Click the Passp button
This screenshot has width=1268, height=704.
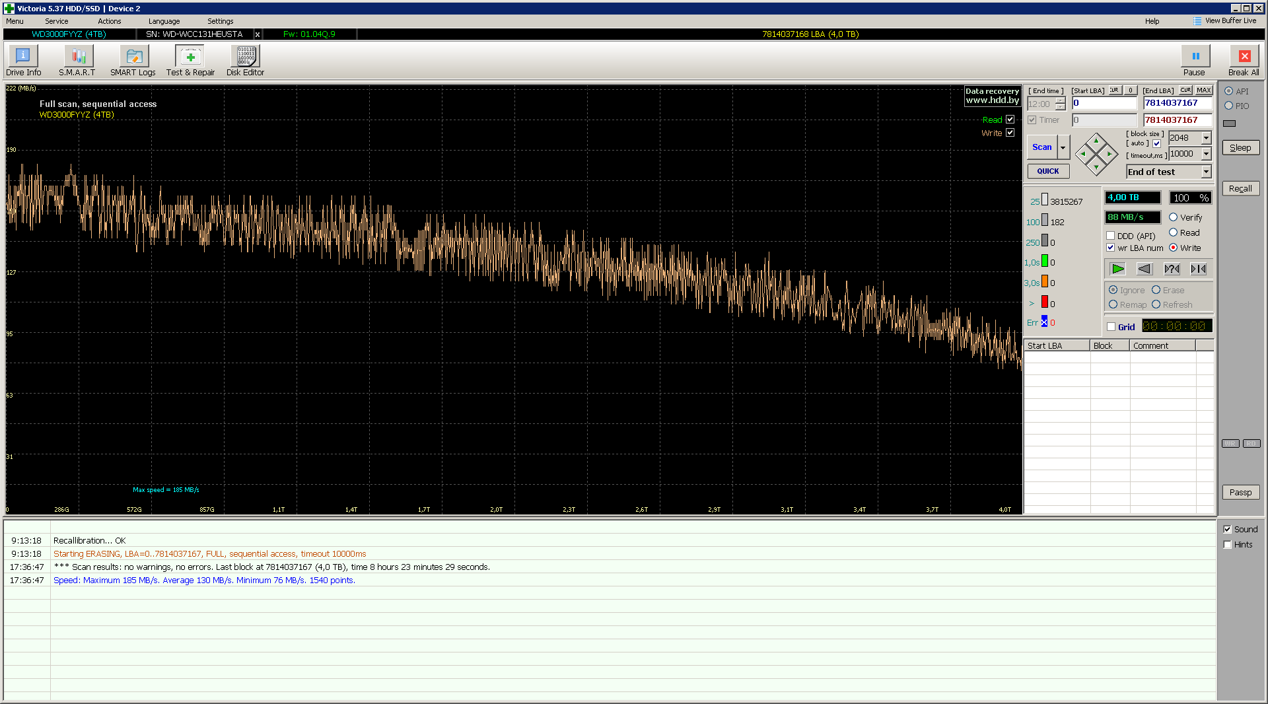point(1240,493)
